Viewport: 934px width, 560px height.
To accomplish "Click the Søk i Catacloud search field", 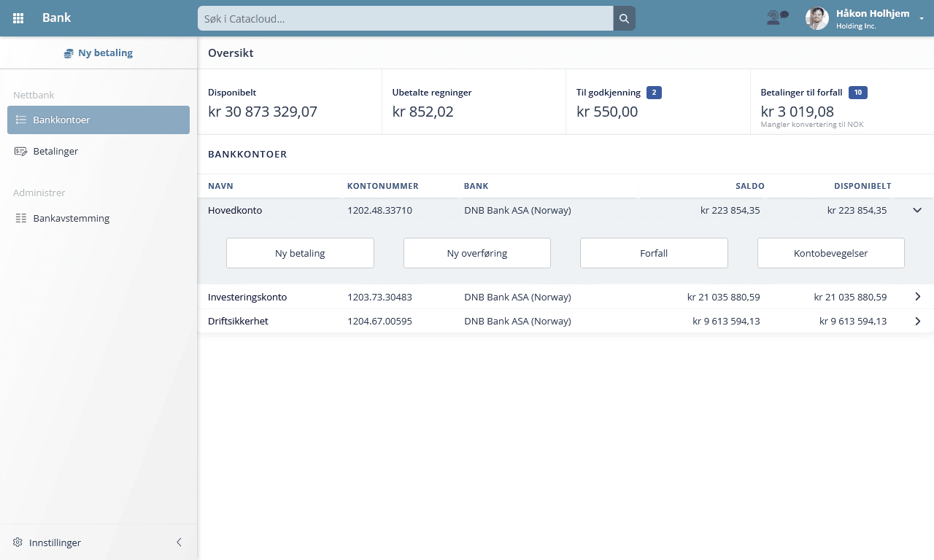I will 405,18.
